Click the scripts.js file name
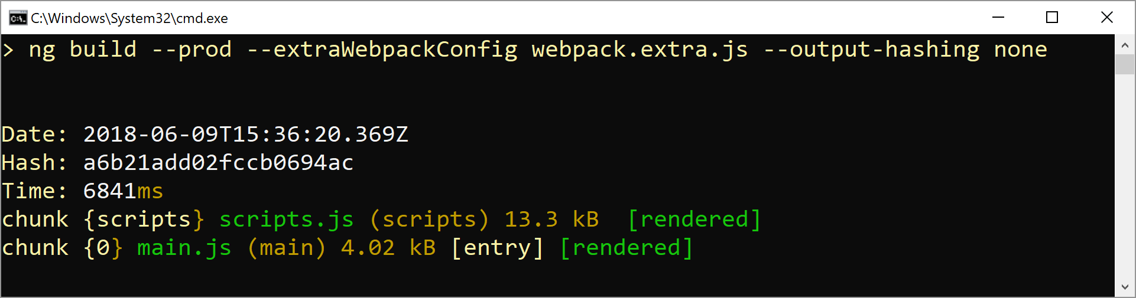Image resolution: width=1136 pixels, height=298 pixels. click(287, 220)
